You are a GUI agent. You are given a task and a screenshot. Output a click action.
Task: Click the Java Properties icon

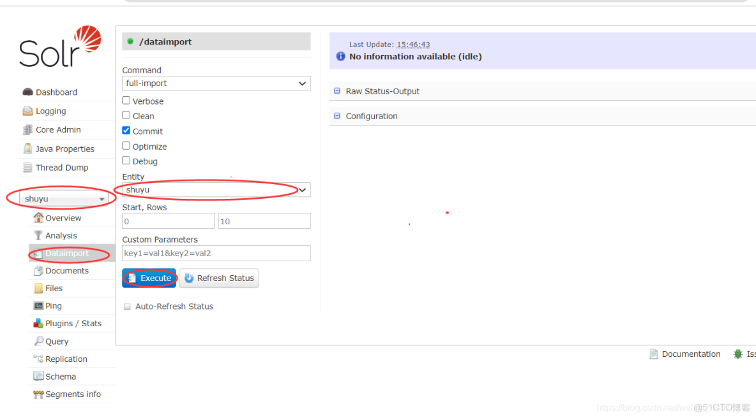coord(28,148)
